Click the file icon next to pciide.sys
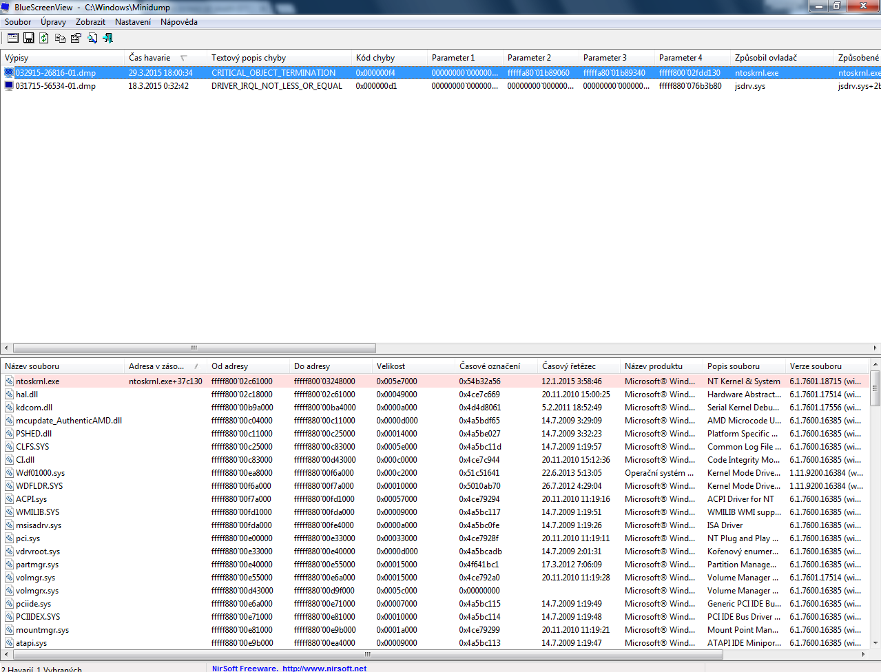 10,604
